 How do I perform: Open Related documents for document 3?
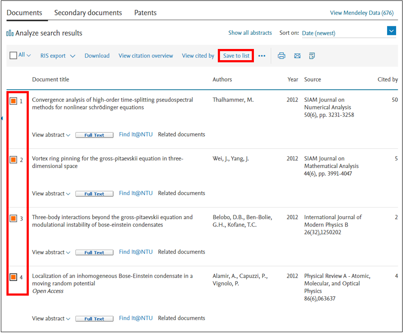click(181, 252)
